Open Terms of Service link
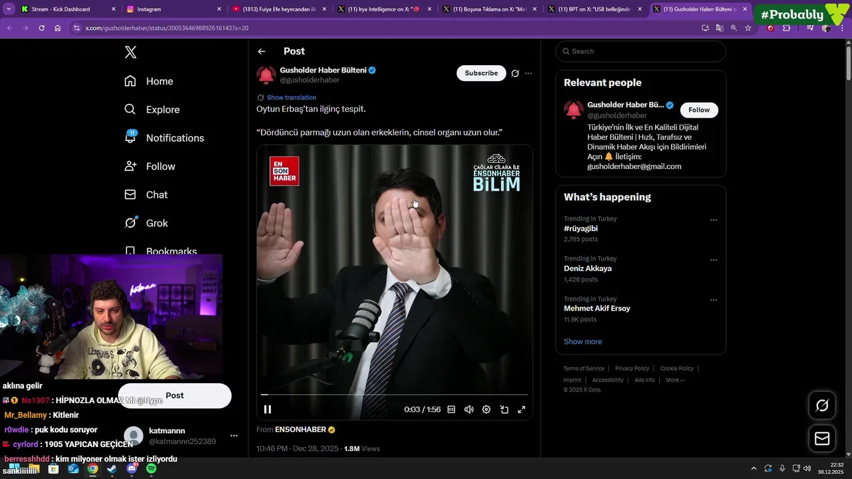 tap(584, 369)
